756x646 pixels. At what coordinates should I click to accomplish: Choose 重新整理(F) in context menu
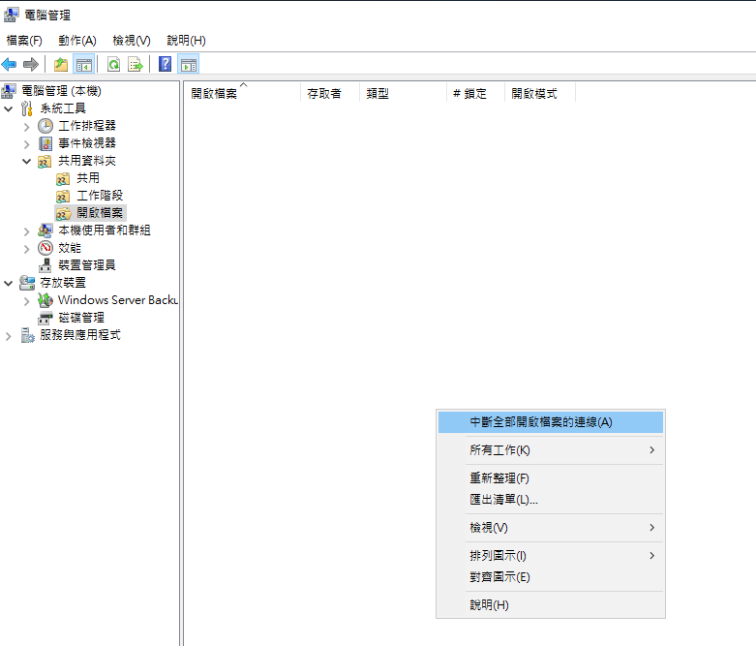point(551,478)
